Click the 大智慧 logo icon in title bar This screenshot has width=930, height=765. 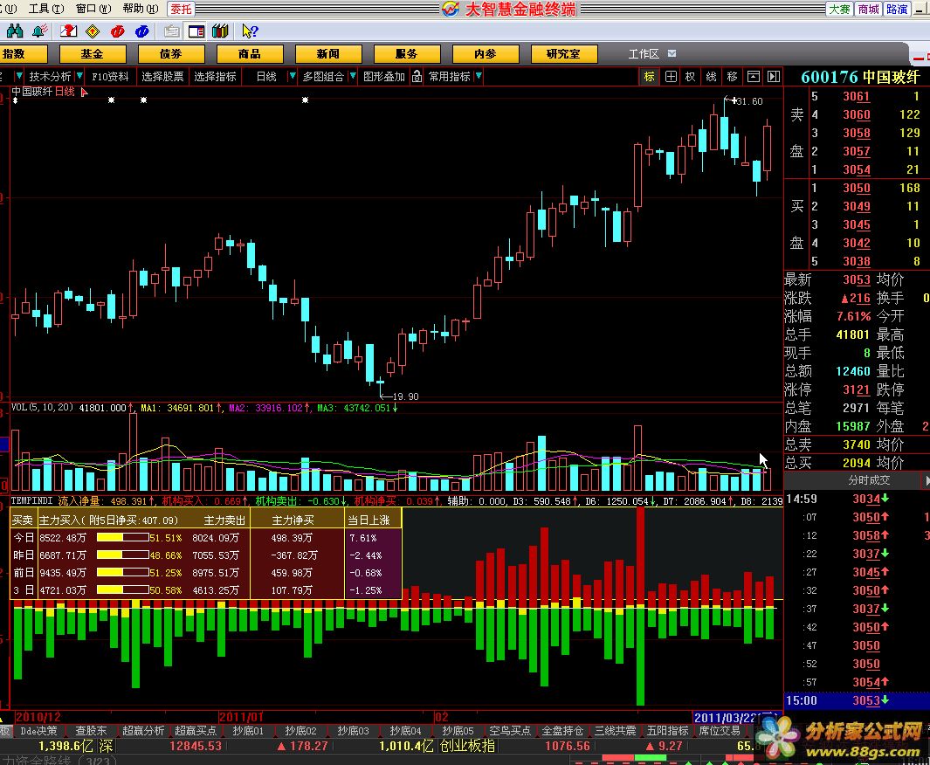click(451, 9)
